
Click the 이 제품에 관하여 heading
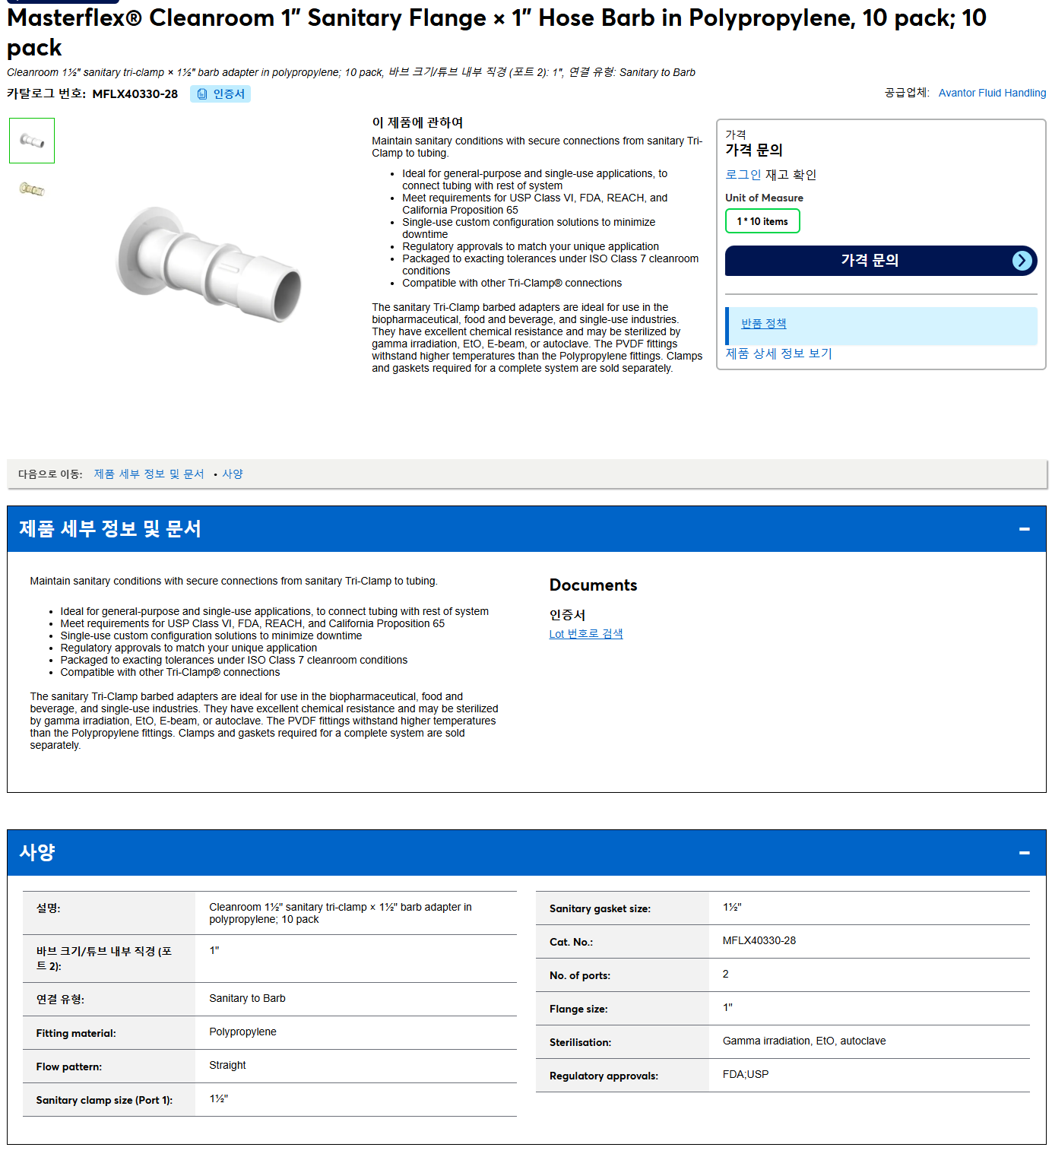tap(417, 123)
